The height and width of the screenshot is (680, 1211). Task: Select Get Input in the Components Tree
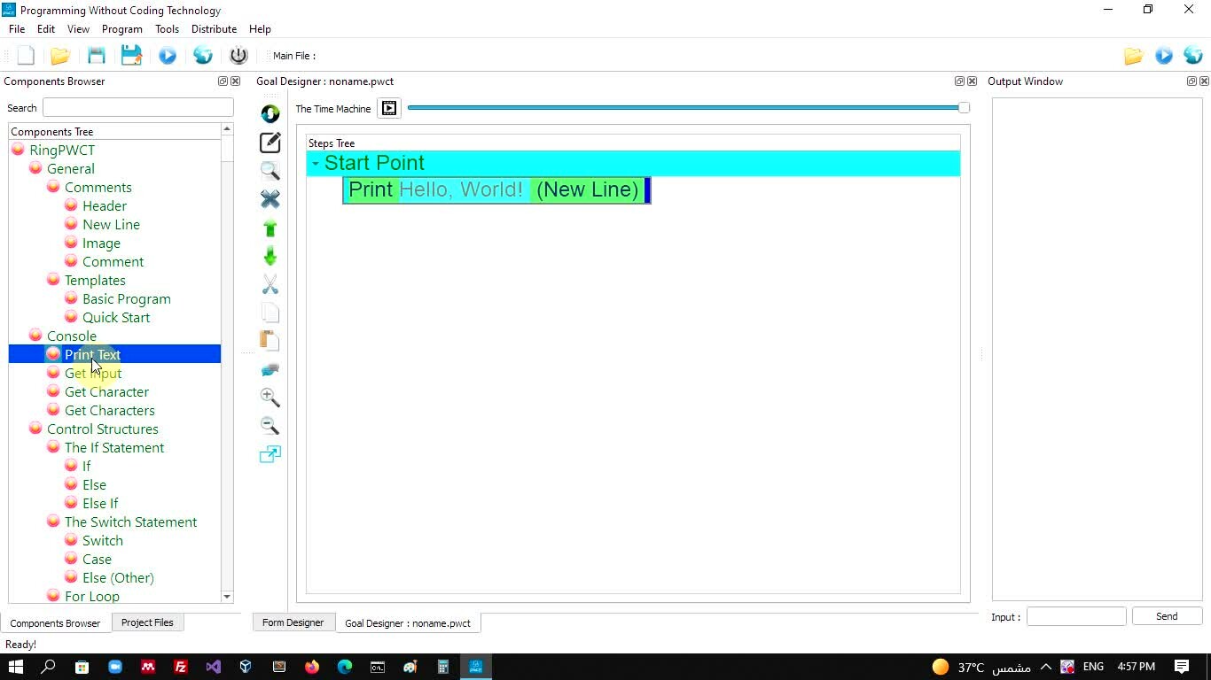tap(93, 374)
